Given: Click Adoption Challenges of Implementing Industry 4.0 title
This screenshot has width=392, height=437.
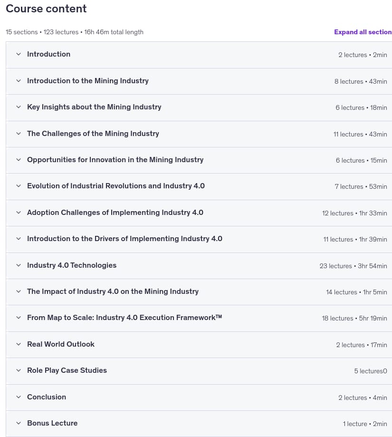Looking at the screenshot, I should pyautogui.click(x=115, y=213).
